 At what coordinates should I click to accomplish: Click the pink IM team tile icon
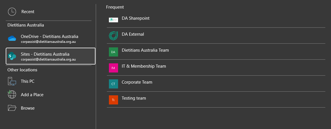(113, 68)
